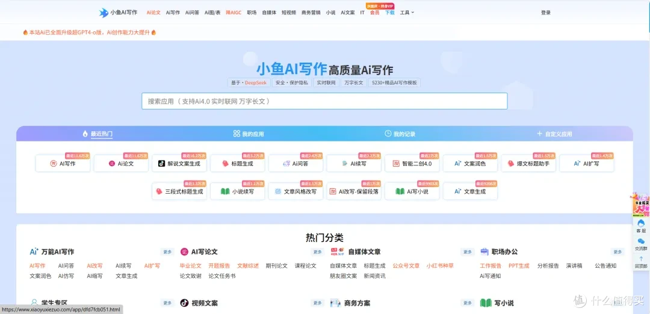650x314 pixels.
Task: Expand 更多 for 职场办公
Action: [617, 252]
